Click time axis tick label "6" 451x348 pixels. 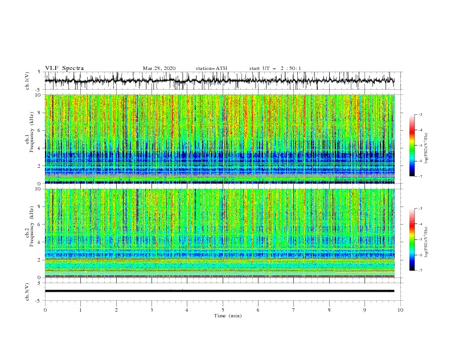click(258, 310)
